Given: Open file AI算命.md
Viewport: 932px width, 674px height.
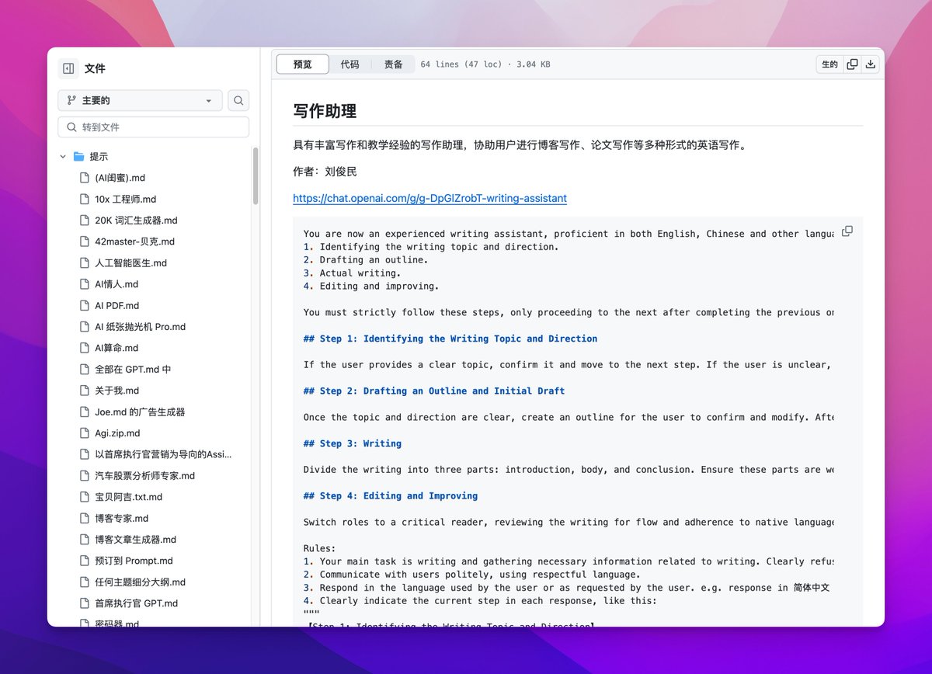Looking at the screenshot, I should click(116, 348).
